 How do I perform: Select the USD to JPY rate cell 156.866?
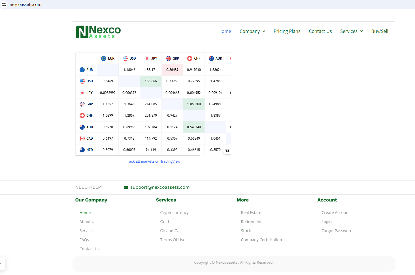(x=151, y=81)
